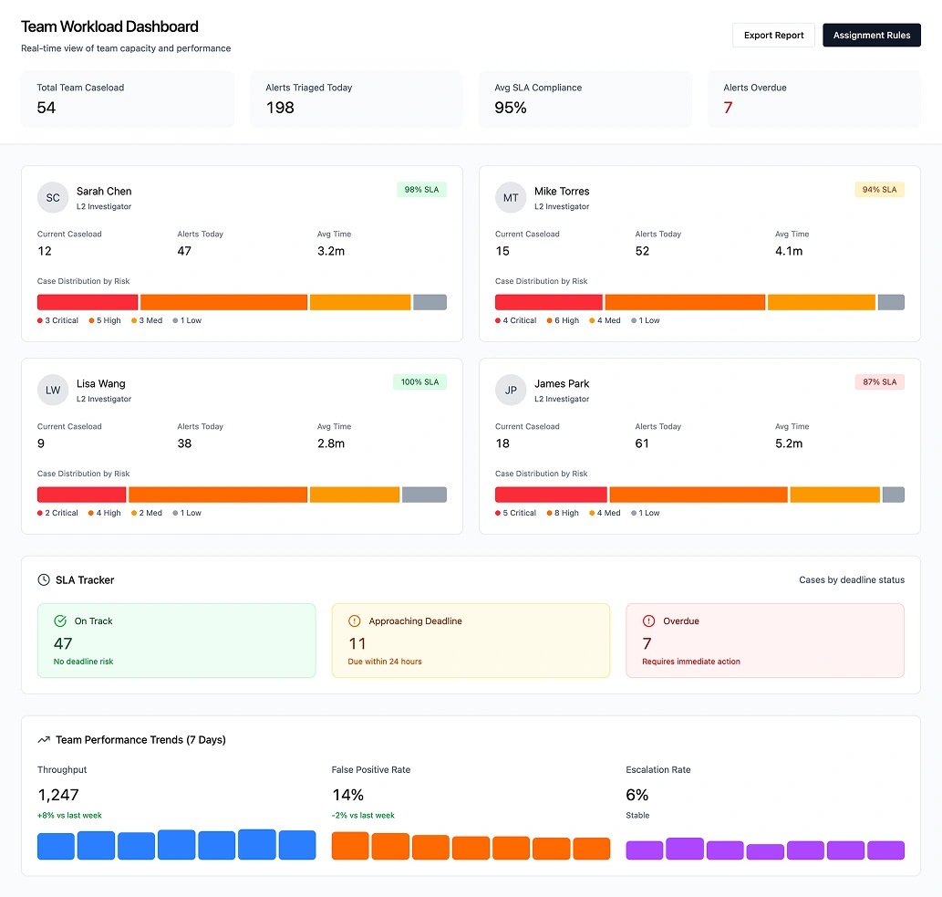Click the clock icon beside SLA Tracker

point(42,579)
